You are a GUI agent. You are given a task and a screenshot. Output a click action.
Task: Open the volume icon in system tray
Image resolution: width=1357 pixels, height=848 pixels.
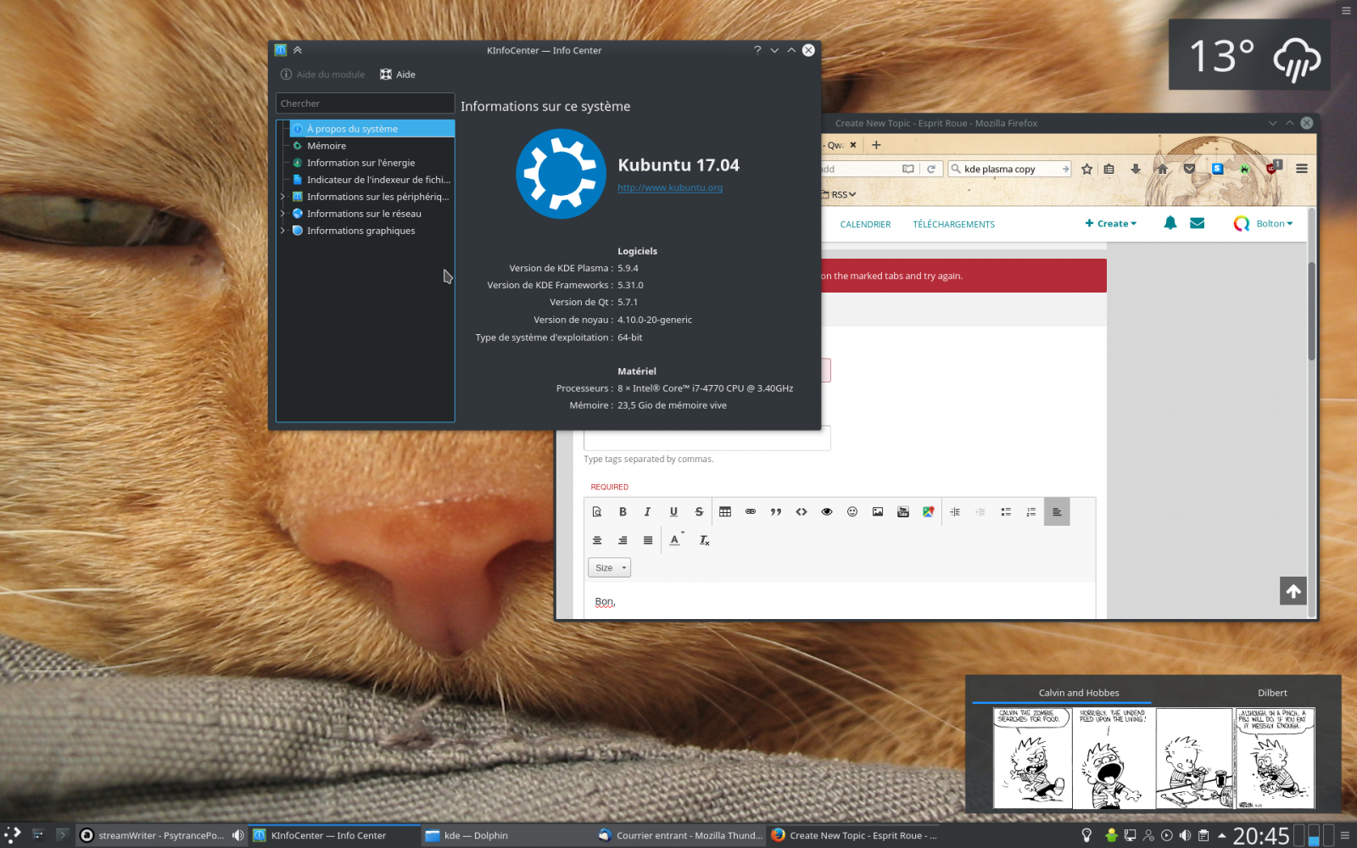click(1185, 835)
